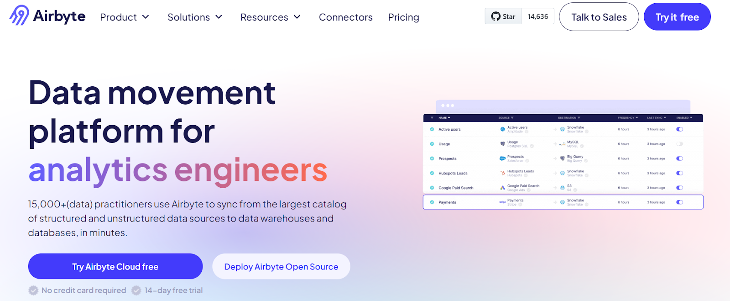Click the Airbyte logo icon
This screenshot has width=730, height=301.
[x=19, y=15]
